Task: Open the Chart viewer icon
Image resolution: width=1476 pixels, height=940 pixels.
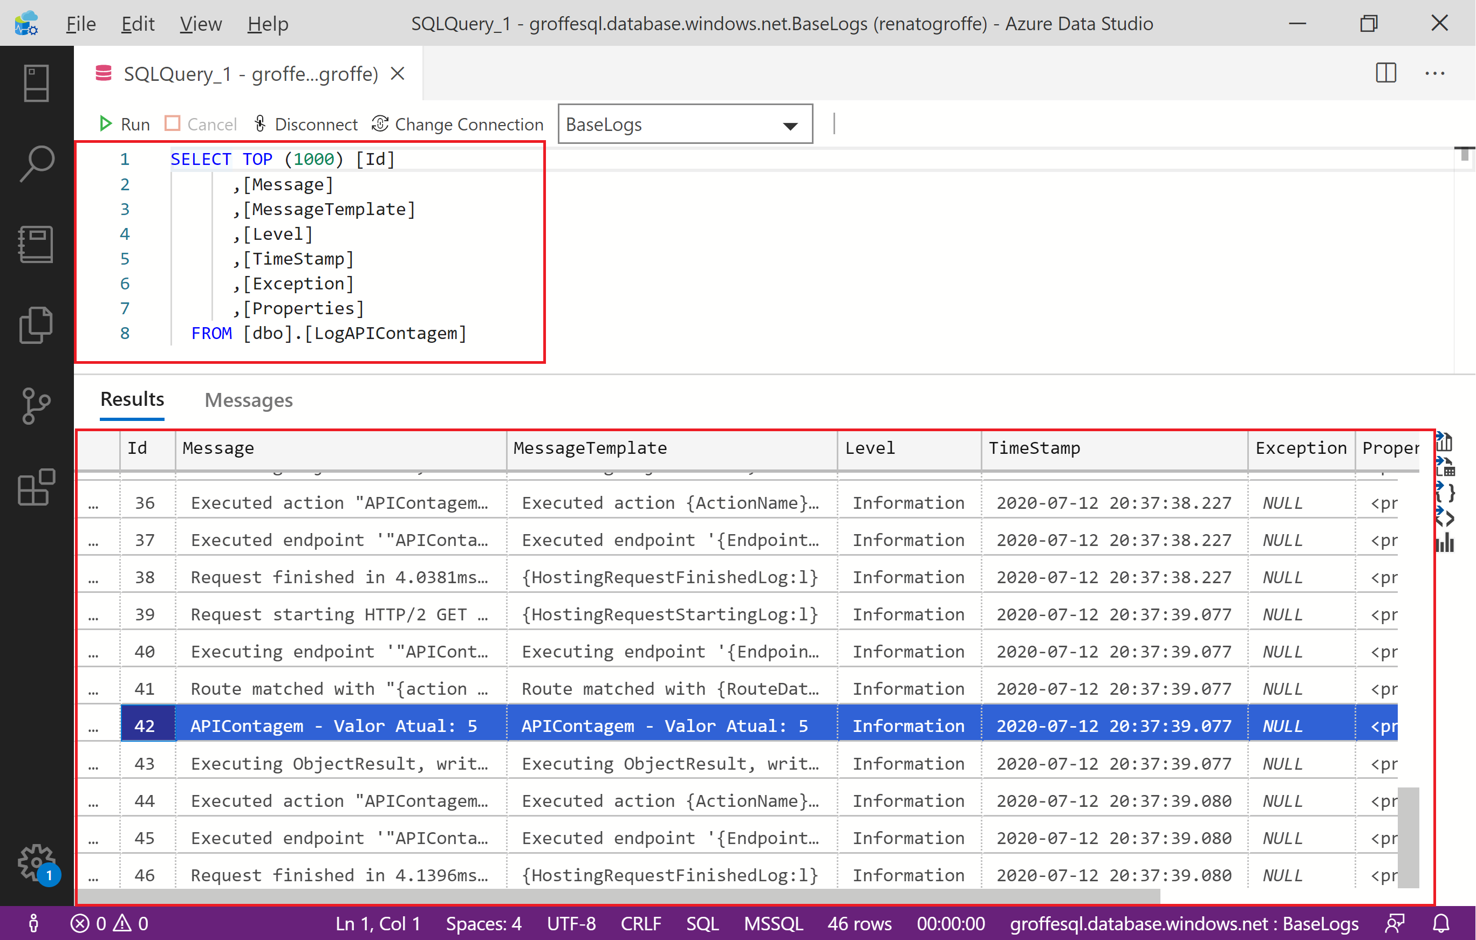Action: coord(1445,543)
